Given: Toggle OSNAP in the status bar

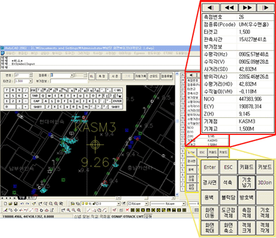Looking at the screenshot, I should point(117,217).
